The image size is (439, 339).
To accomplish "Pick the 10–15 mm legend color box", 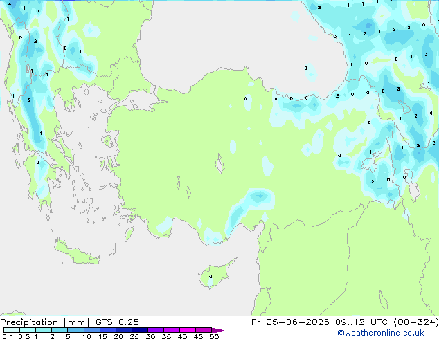I will click(x=91, y=330).
